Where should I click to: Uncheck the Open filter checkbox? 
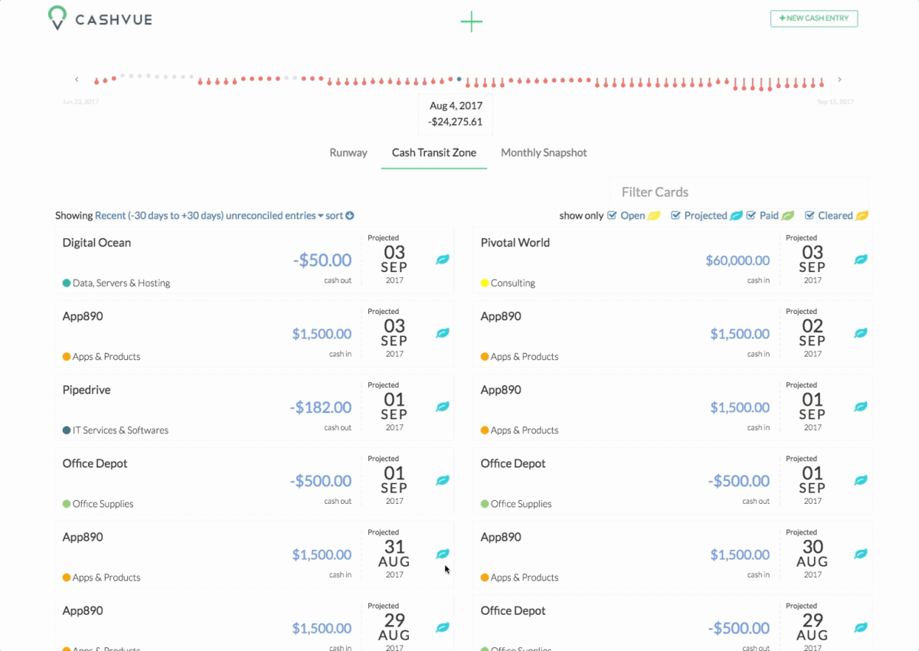[612, 216]
